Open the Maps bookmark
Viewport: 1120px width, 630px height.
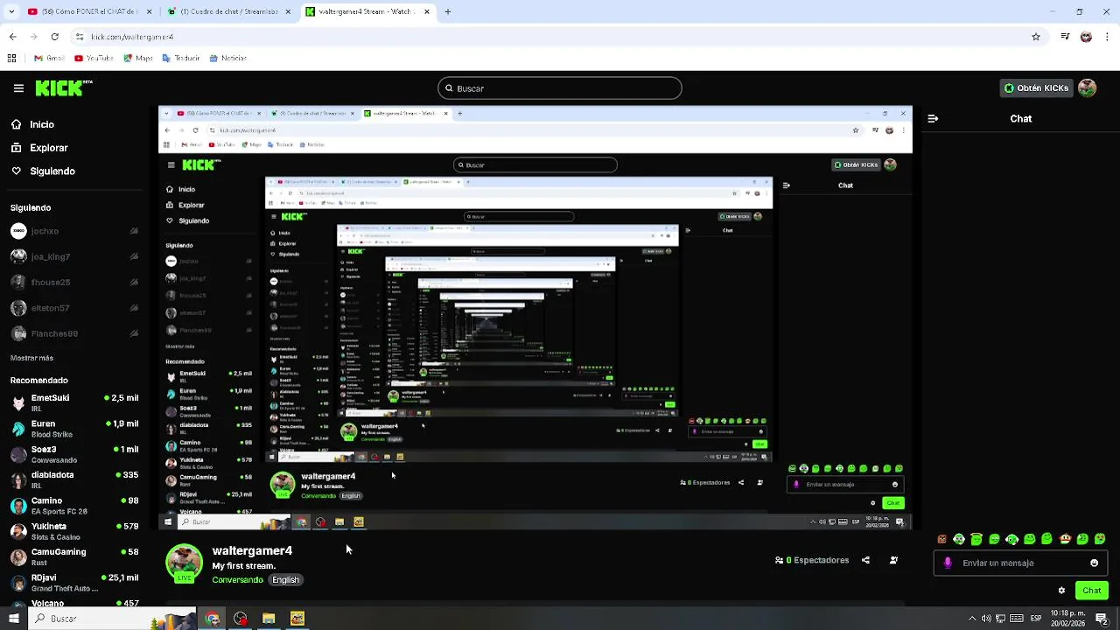(138, 59)
